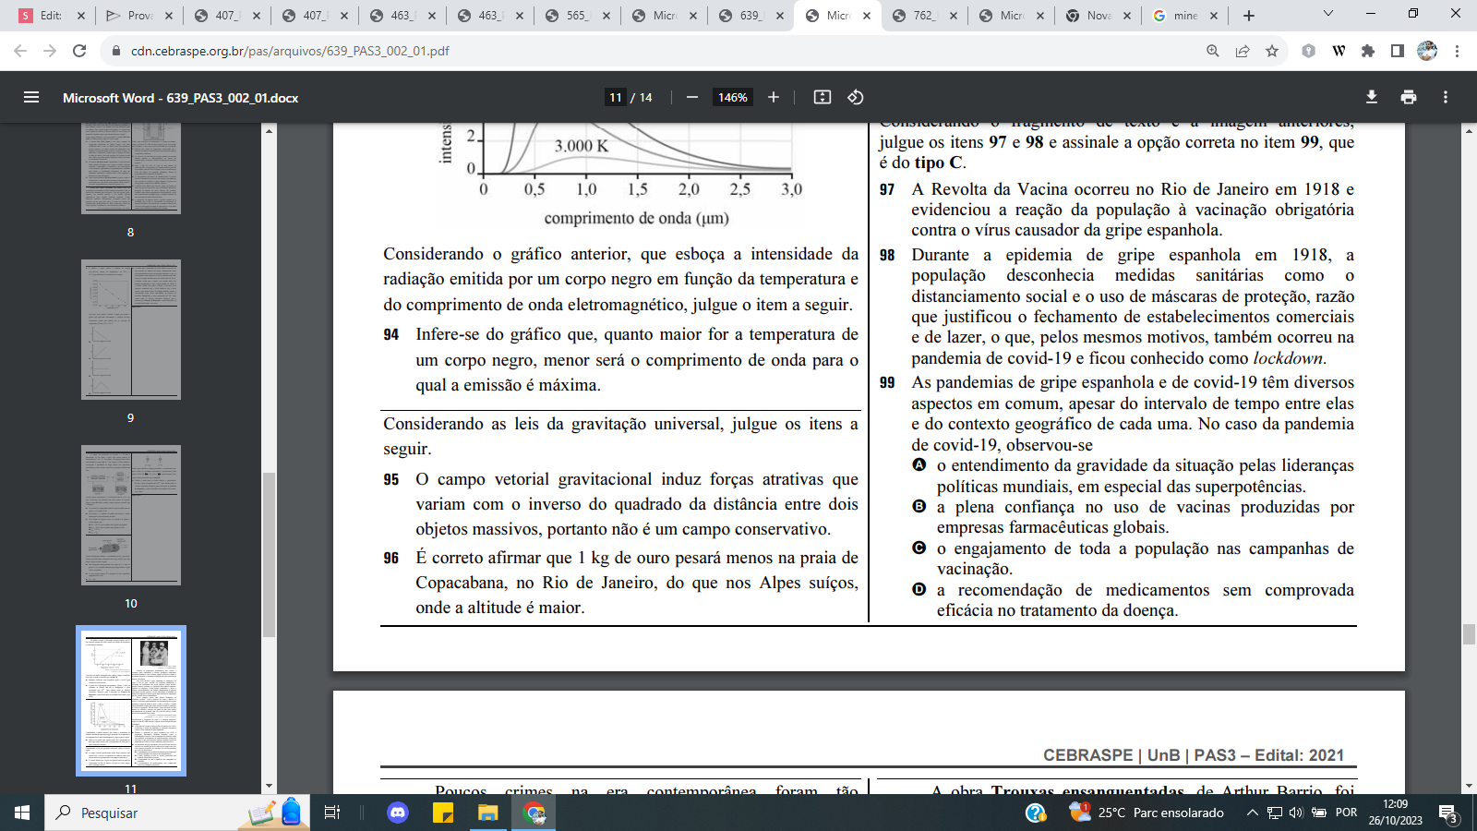1477x831 pixels.
Task: Click item number 96 in the document
Action: (391, 558)
